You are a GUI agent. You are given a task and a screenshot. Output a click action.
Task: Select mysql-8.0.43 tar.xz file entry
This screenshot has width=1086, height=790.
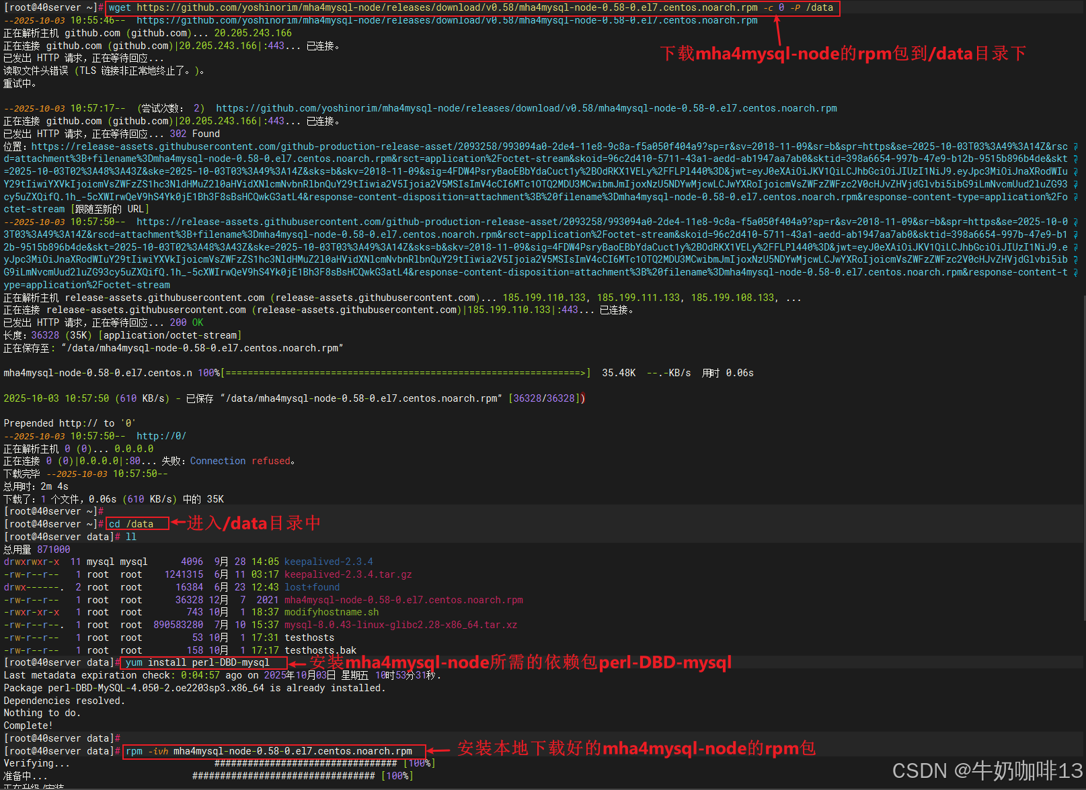click(x=401, y=625)
